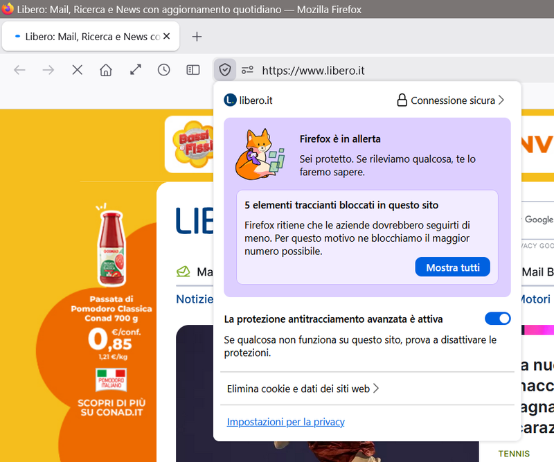554x462 pixels.
Task: Stop loading the page
Action: [x=78, y=70]
